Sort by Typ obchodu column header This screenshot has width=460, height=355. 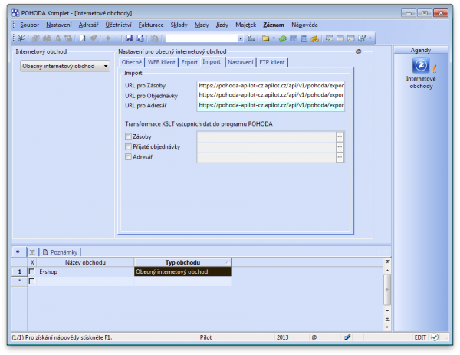(182, 262)
